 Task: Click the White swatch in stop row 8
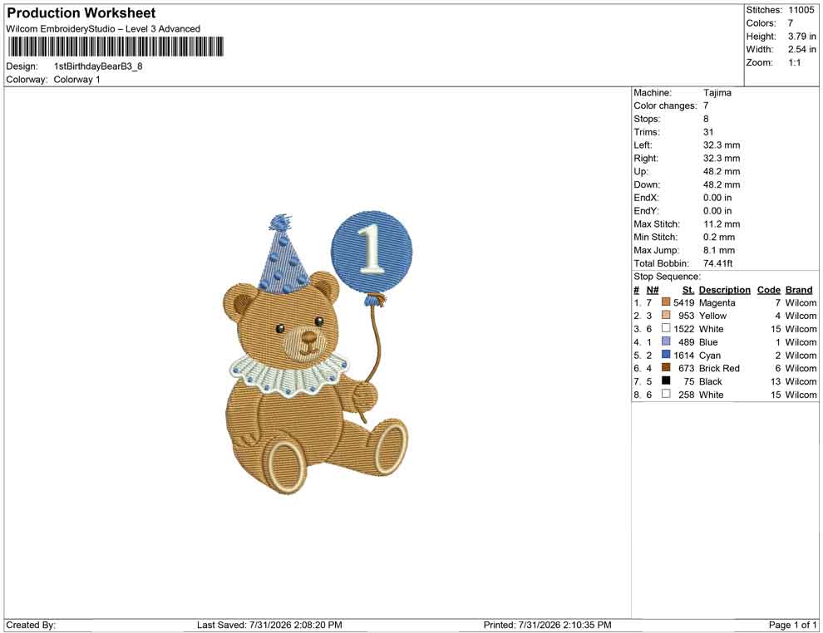(x=666, y=394)
